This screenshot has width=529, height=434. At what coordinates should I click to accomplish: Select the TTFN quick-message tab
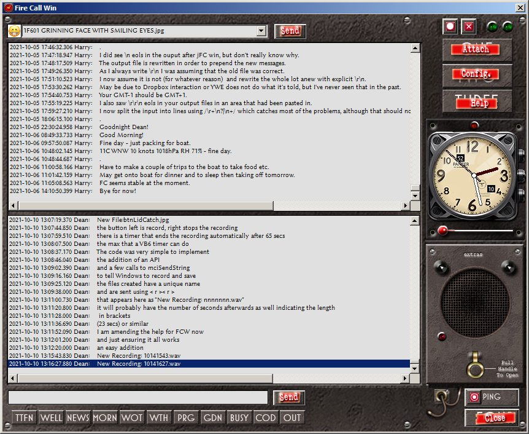pos(24,417)
